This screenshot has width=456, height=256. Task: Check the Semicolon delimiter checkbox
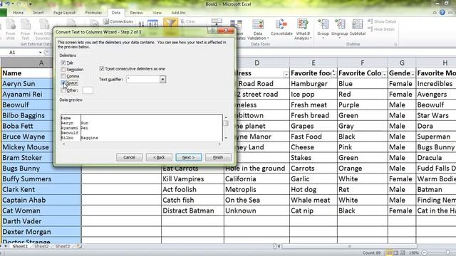pyautogui.click(x=63, y=69)
